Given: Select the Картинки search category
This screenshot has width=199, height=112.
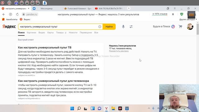Looking at the screenshot, I should [31, 32].
